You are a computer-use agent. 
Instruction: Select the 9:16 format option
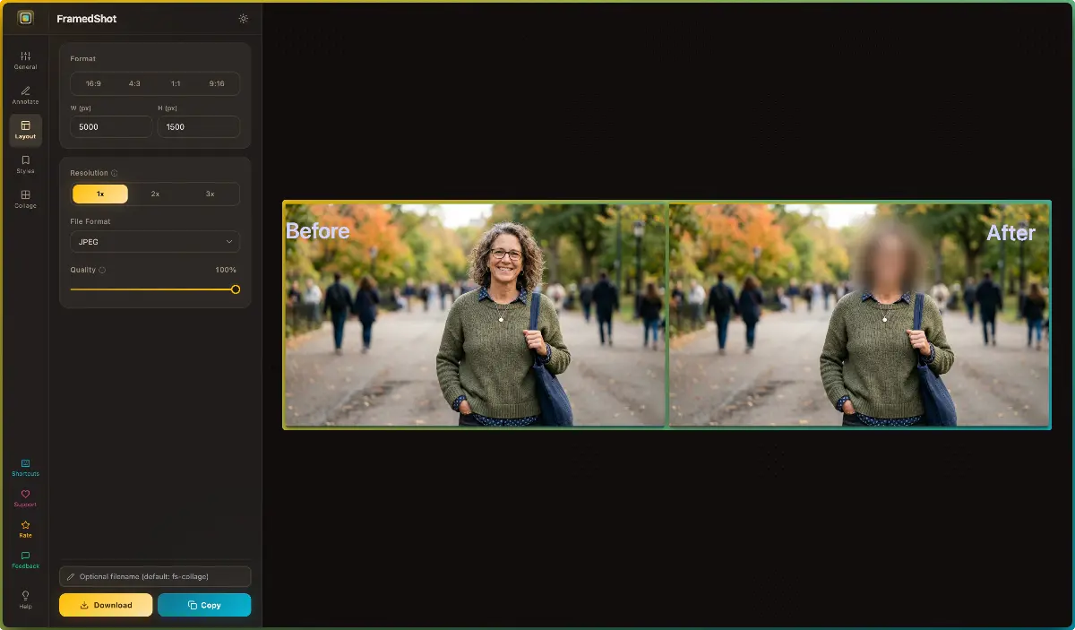(x=218, y=82)
